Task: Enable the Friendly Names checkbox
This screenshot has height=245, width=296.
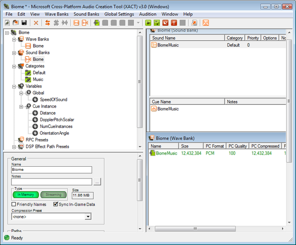Action: click(13, 204)
